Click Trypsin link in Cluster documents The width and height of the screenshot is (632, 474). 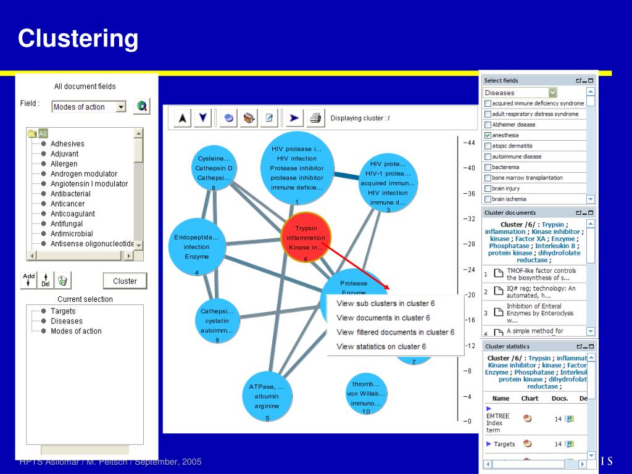552,225
